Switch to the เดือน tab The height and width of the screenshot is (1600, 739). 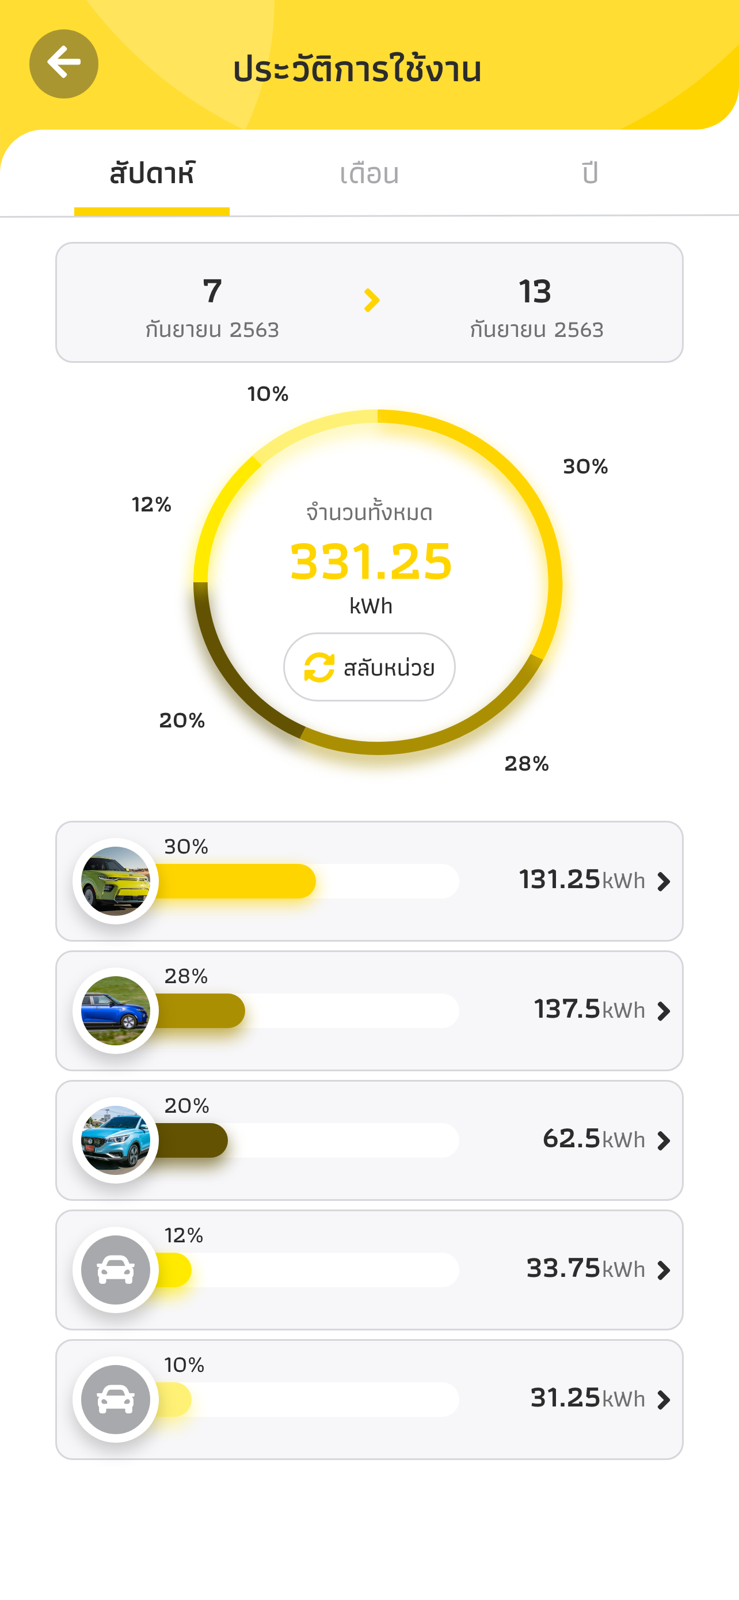pyautogui.click(x=369, y=174)
